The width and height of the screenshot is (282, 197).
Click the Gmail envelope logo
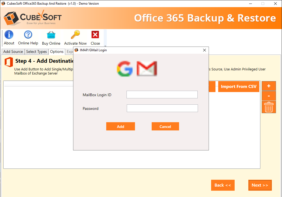(147, 68)
